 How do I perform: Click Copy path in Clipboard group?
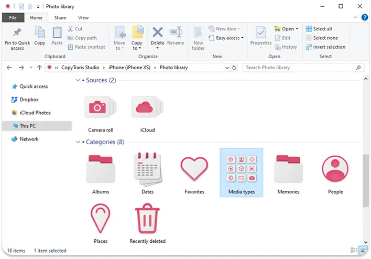(82, 38)
